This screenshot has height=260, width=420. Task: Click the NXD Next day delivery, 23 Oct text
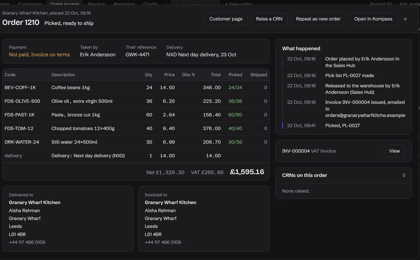(201, 55)
